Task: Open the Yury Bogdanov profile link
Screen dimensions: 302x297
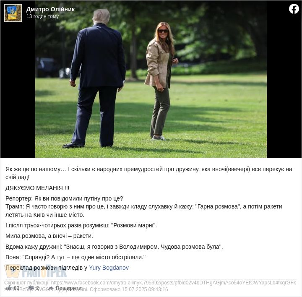Action: pos(109,268)
